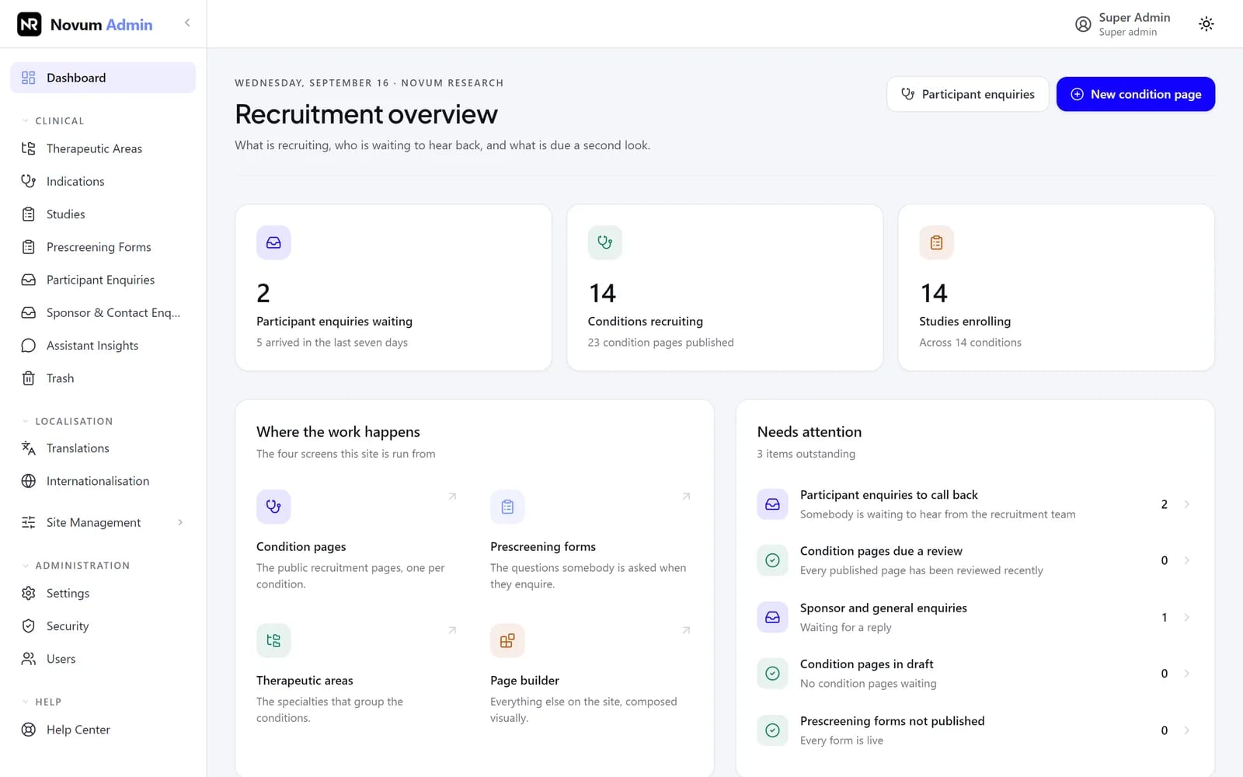
Task: Open the Page builder tile
Action: 591,674
